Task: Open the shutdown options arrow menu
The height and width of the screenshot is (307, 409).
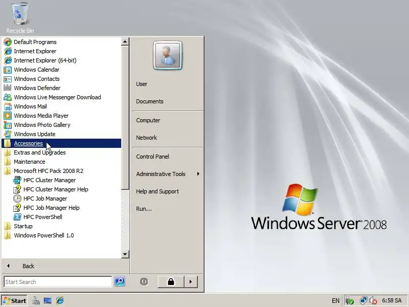Action: pyautogui.click(x=191, y=282)
